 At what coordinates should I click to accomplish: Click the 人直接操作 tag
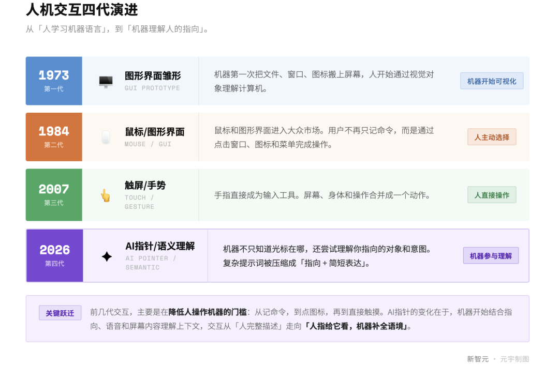click(x=492, y=195)
